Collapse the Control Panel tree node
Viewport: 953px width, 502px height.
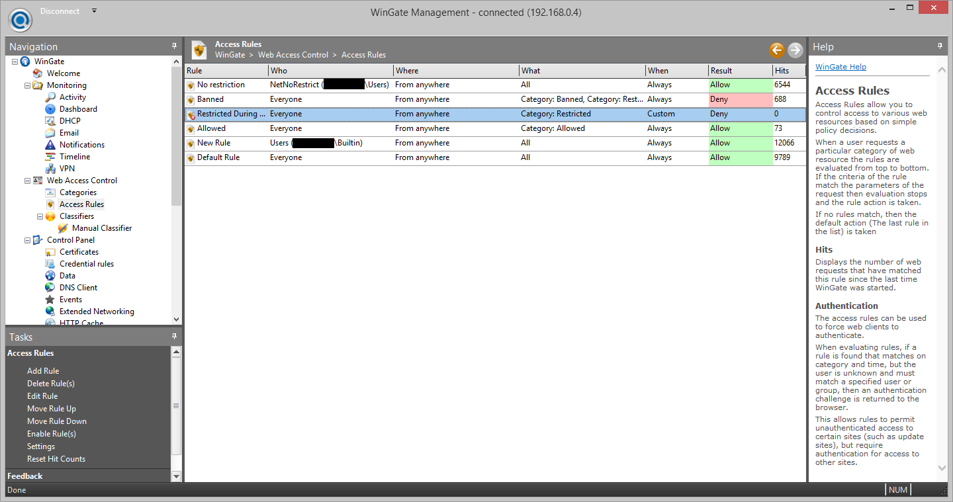pos(28,240)
